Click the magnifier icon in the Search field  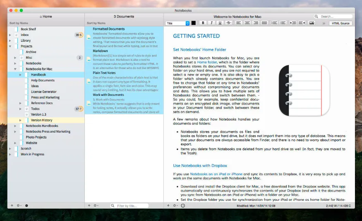(x=316, y=17)
